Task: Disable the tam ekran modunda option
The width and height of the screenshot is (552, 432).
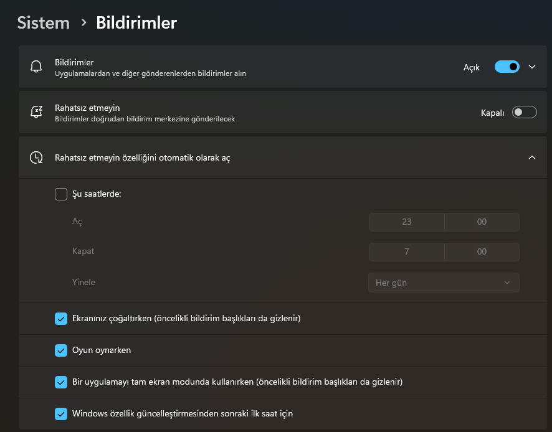Action: (61, 382)
